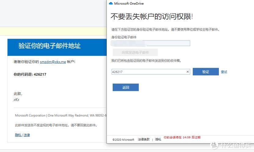Click the heading 不要丢失帐户的访问权限!

(152, 16)
